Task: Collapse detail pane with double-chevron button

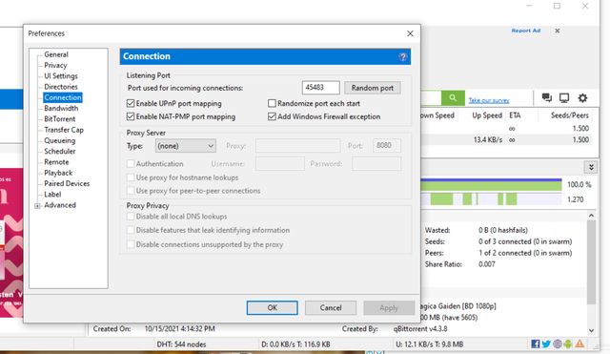Action: [x=591, y=168]
